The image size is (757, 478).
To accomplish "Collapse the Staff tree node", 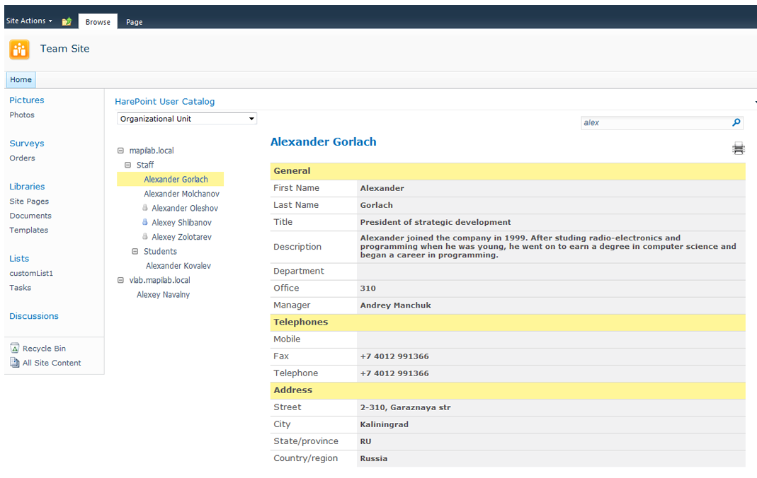I will 128,165.
